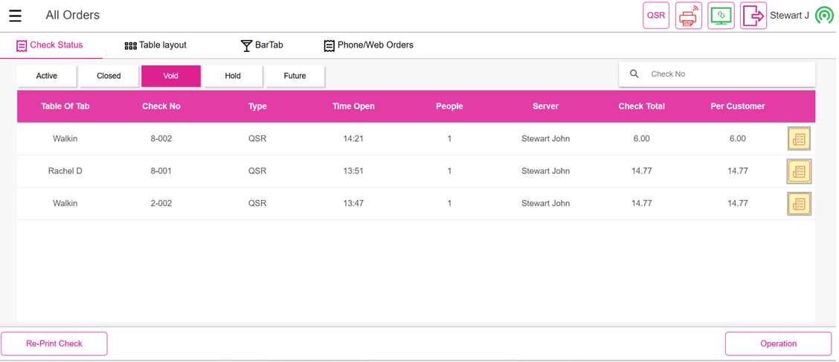
Task: Click the QSR mode icon
Action: (x=656, y=16)
